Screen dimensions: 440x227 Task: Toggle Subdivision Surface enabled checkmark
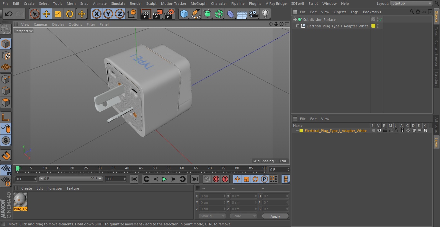point(381,20)
